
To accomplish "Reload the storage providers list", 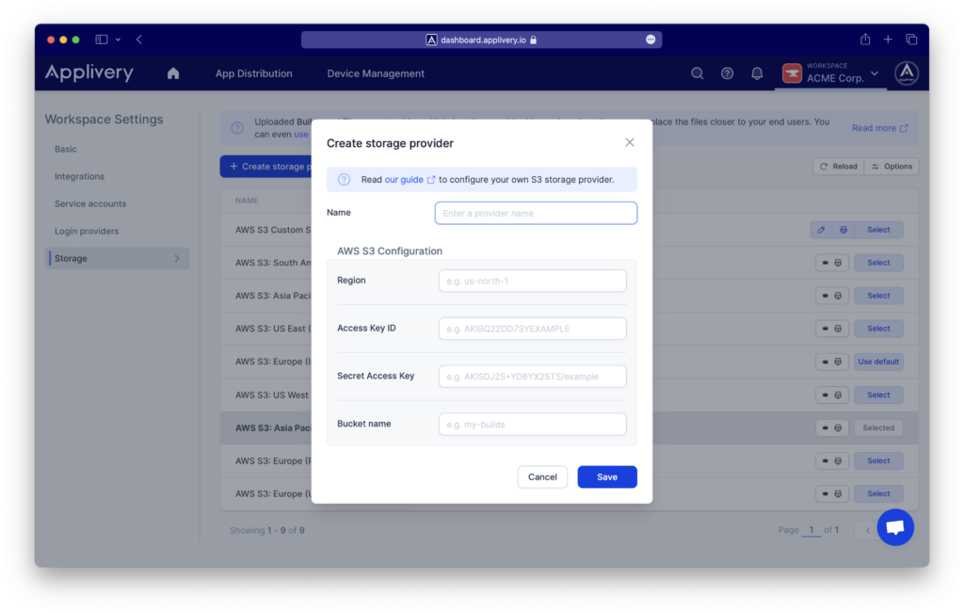I will click(839, 167).
